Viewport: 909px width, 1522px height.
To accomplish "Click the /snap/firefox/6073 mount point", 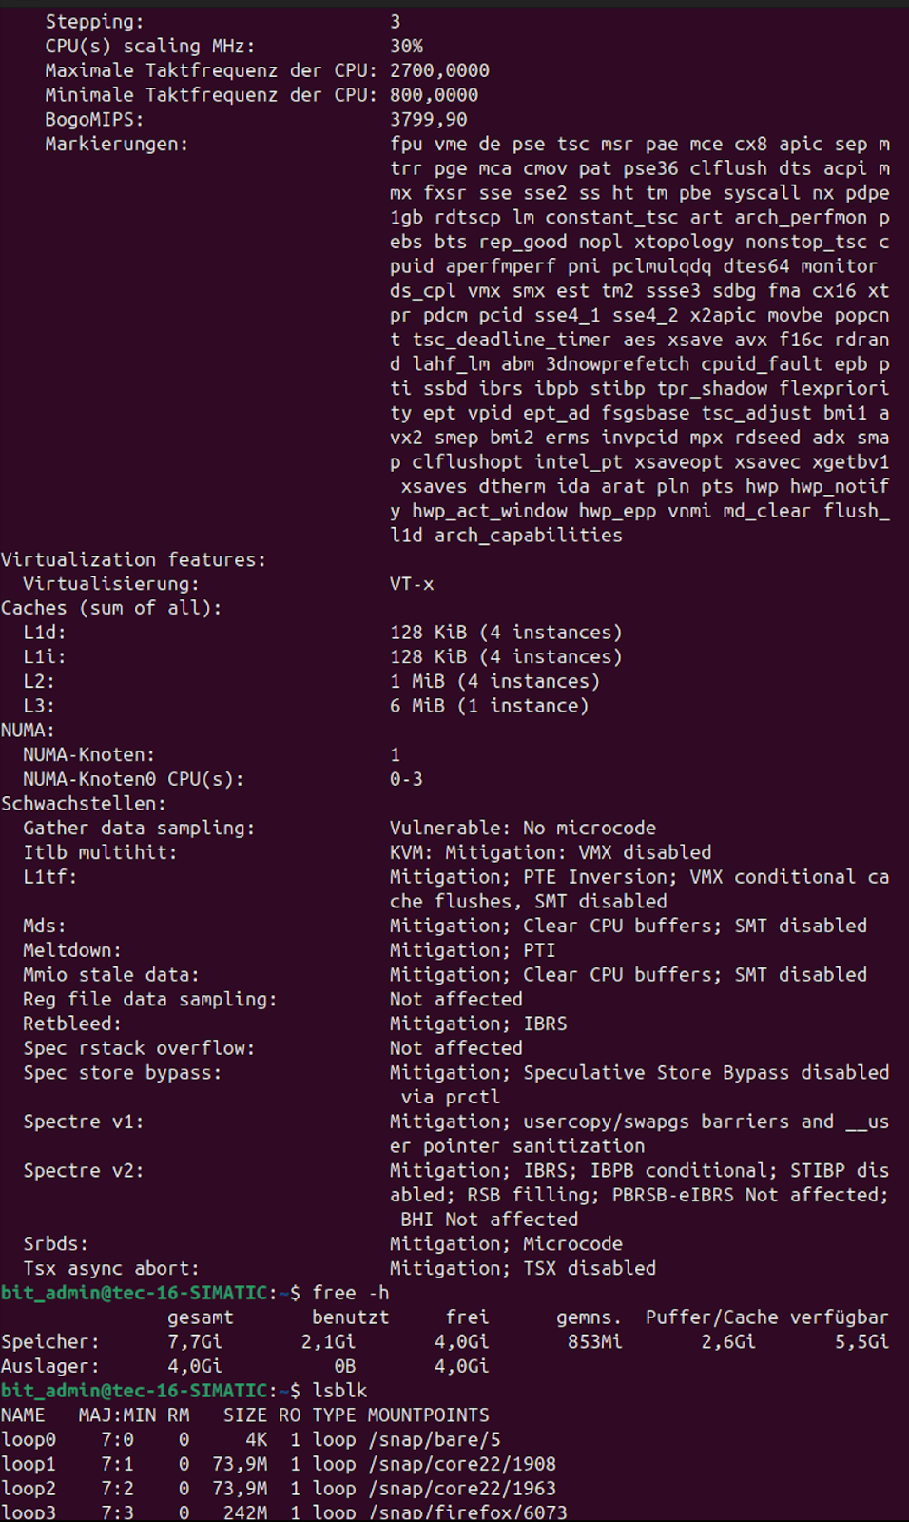I will pyautogui.click(x=468, y=1512).
